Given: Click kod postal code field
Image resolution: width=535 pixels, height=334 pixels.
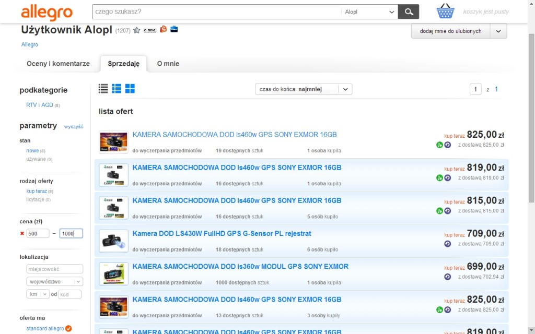Looking at the screenshot, I should (69, 294).
